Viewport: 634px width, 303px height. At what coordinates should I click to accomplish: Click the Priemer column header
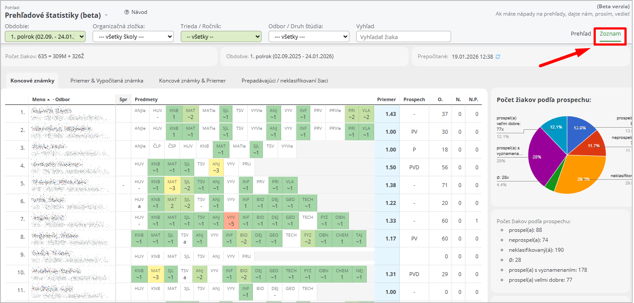click(x=386, y=99)
